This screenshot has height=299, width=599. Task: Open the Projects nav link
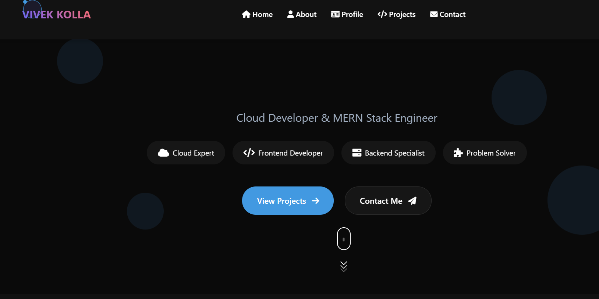pyautogui.click(x=396, y=14)
